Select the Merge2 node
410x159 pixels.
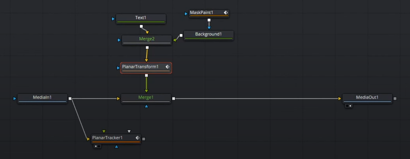pos(147,39)
